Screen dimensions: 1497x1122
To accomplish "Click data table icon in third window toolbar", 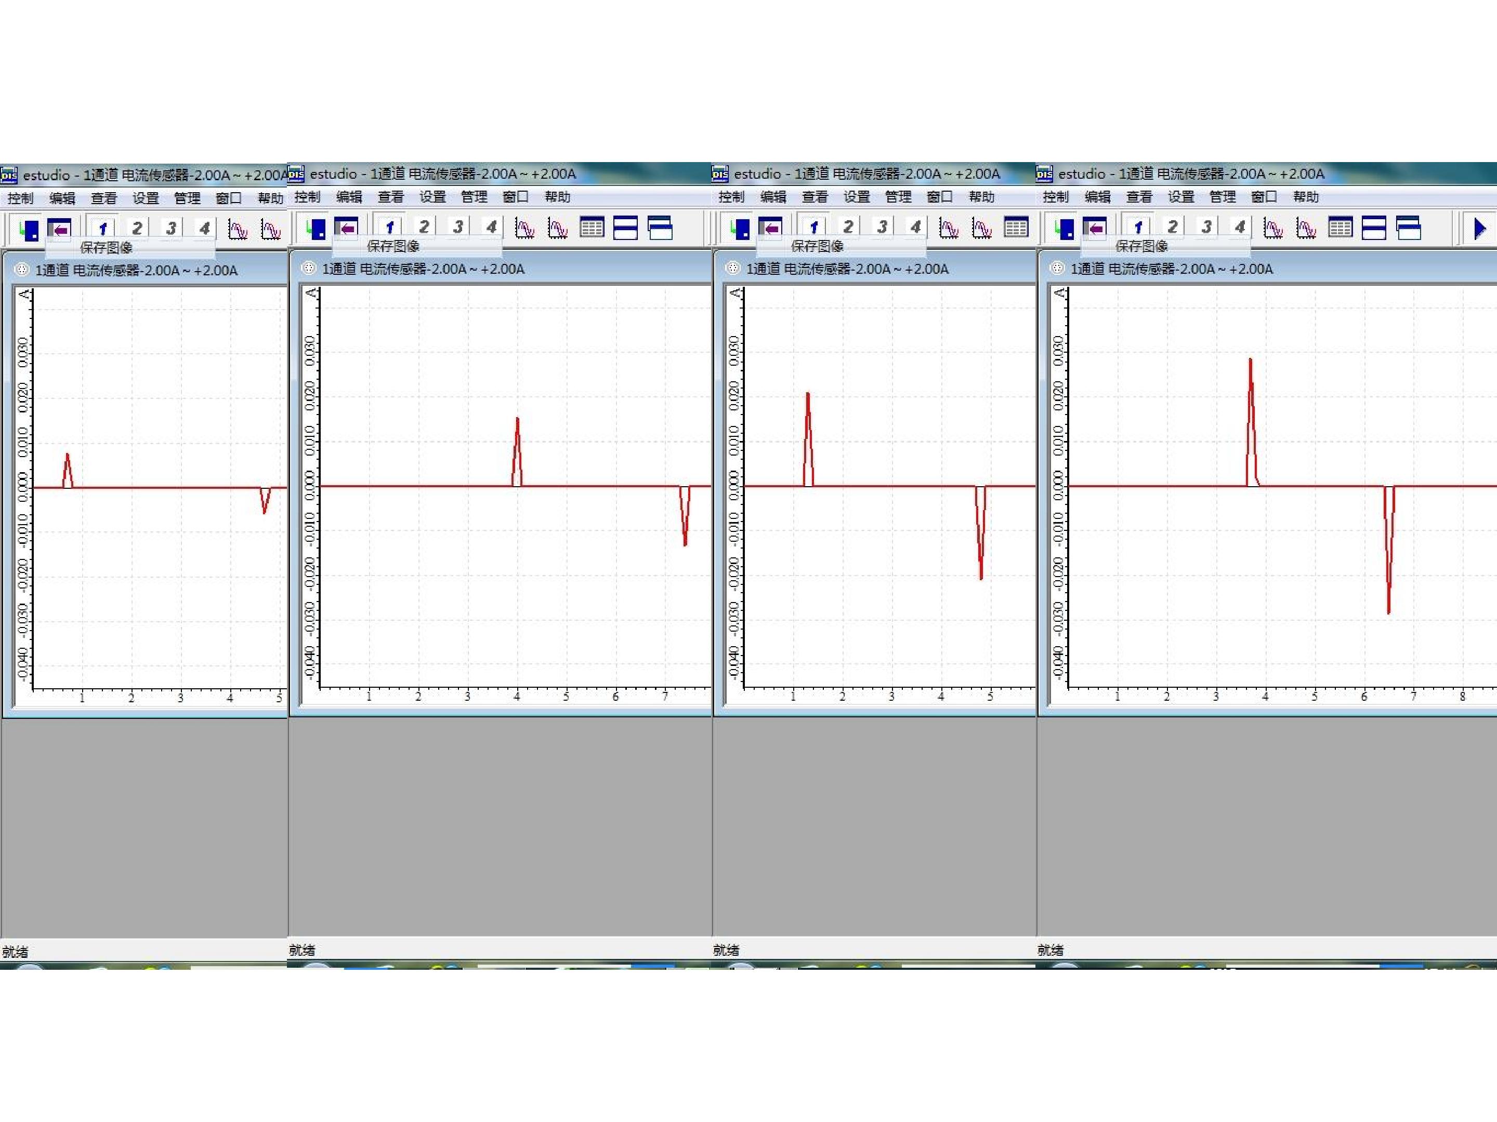I will pyautogui.click(x=1016, y=227).
